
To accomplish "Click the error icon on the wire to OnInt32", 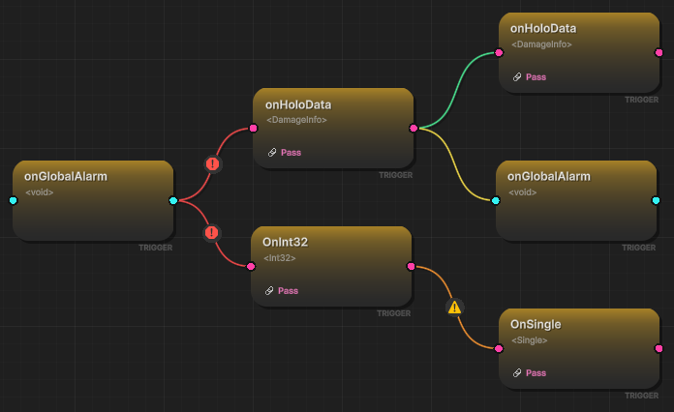I will coord(211,233).
